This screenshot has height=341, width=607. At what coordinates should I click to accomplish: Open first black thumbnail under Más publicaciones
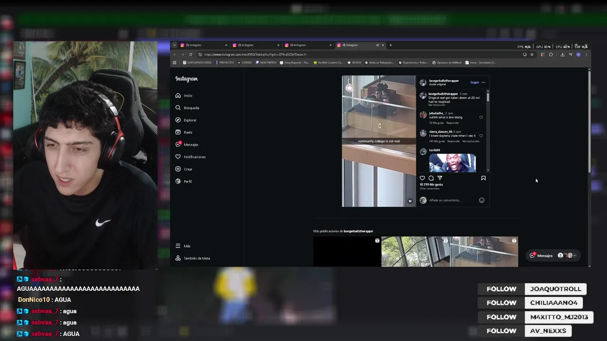click(347, 251)
